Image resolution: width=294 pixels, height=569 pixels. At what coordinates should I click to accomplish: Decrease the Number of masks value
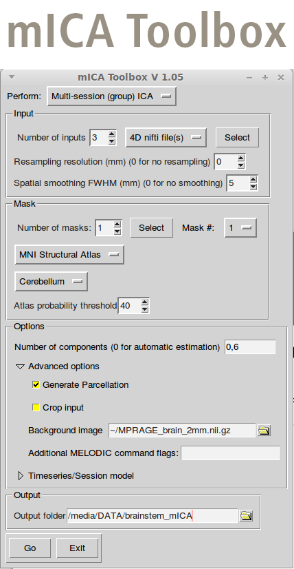click(x=117, y=231)
